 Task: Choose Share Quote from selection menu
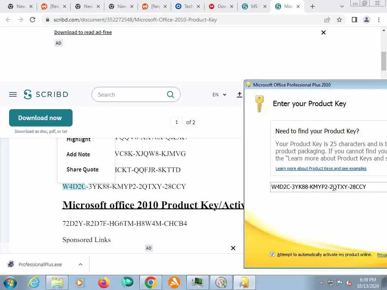82,170
